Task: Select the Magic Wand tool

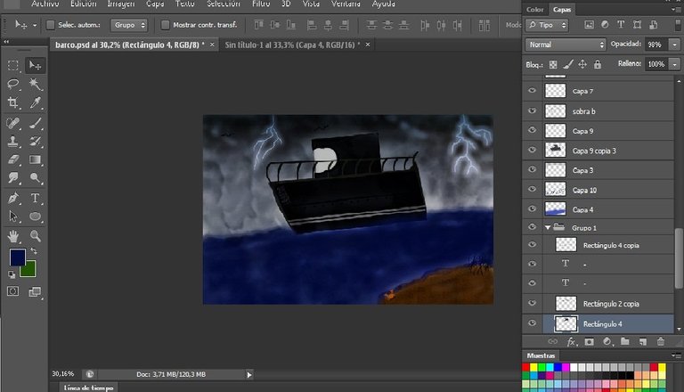Action: [x=36, y=84]
